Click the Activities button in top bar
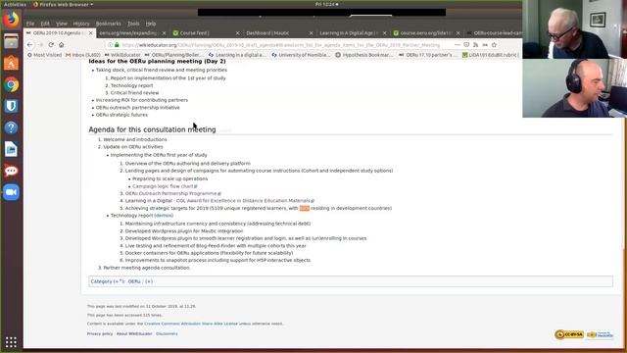627x353 pixels. (15, 4)
